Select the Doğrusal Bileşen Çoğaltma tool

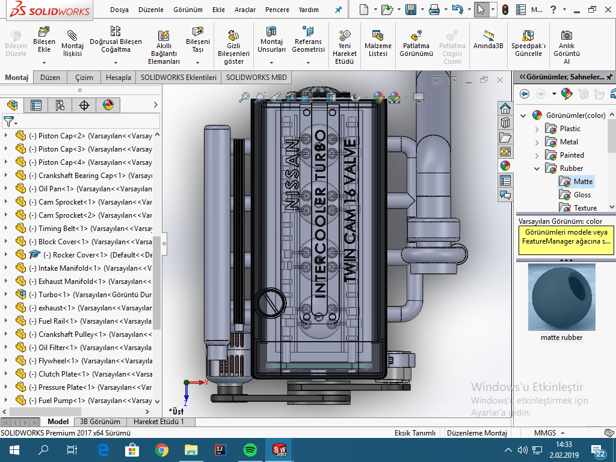(x=115, y=31)
